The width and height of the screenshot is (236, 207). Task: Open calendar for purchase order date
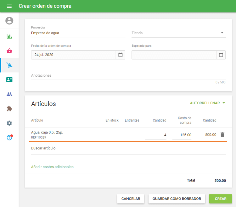click(120, 55)
